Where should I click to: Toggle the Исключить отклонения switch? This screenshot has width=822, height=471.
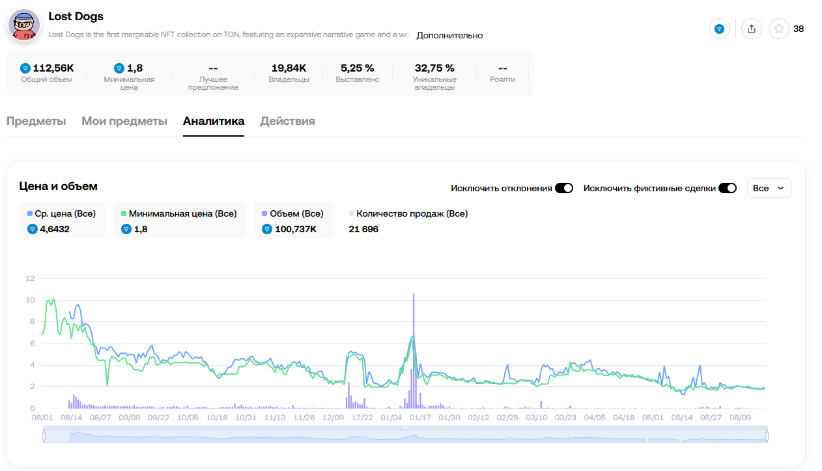point(564,188)
